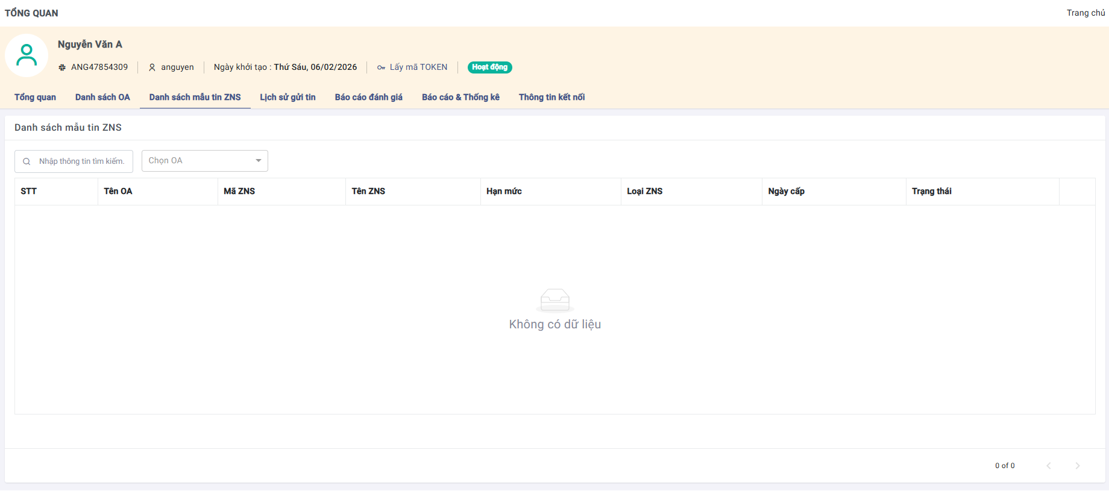The height and width of the screenshot is (491, 1109).
Task: Switch to the Tổng quan tab
Action: (35, 97)
